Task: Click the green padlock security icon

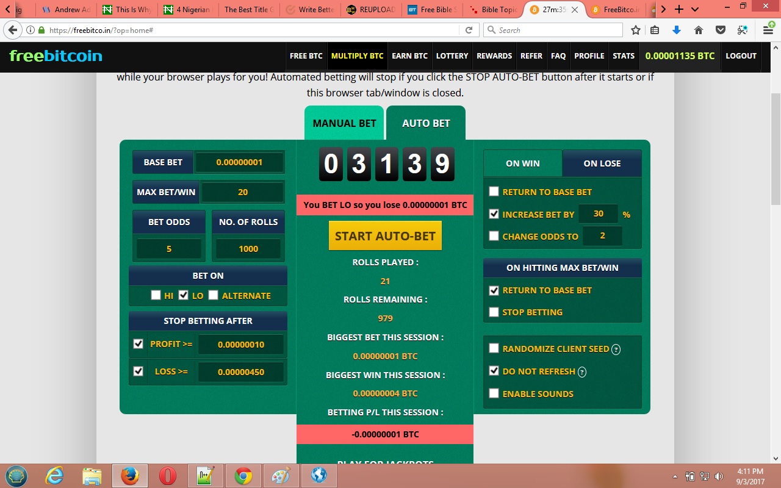Action: 41,30
